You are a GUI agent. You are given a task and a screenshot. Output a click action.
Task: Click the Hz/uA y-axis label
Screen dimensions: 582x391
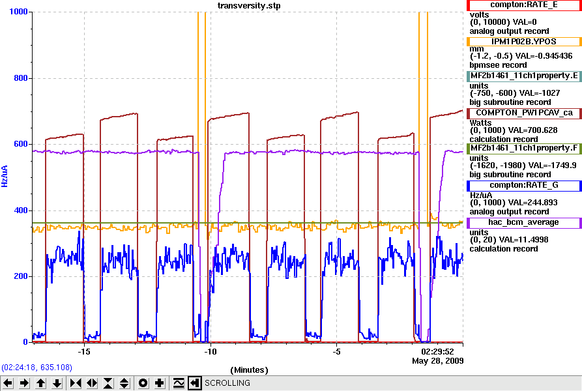point(5,176)
